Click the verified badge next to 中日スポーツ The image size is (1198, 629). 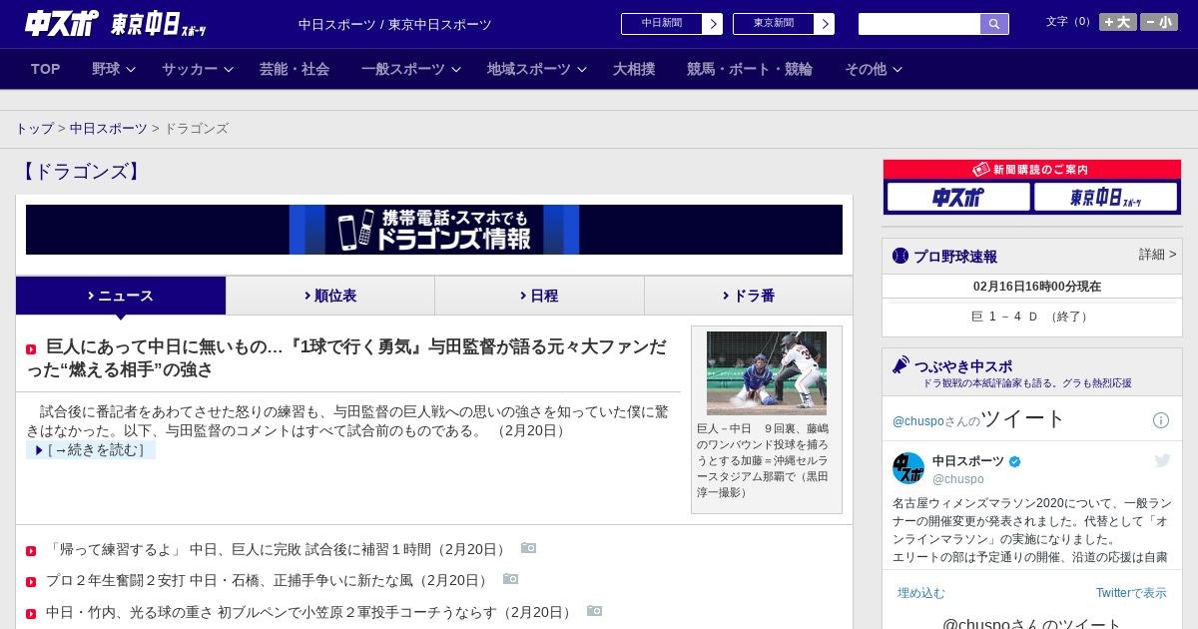coord(1015,461)
